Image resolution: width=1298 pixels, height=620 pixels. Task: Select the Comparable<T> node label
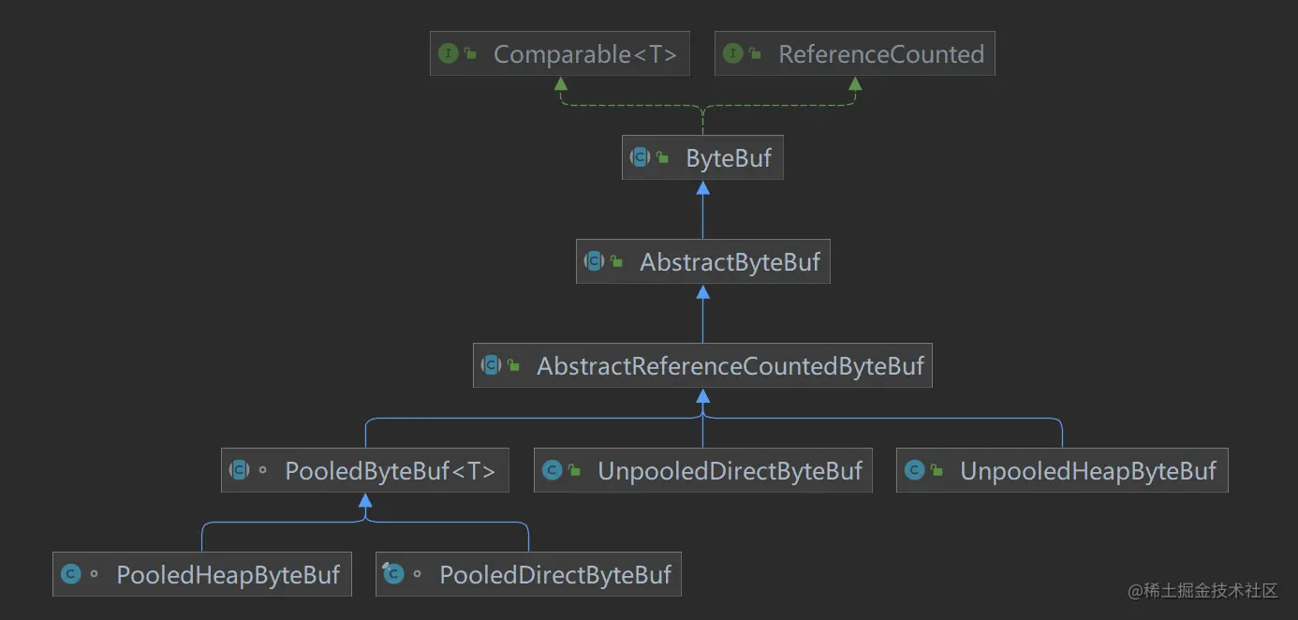click(584, 54)
